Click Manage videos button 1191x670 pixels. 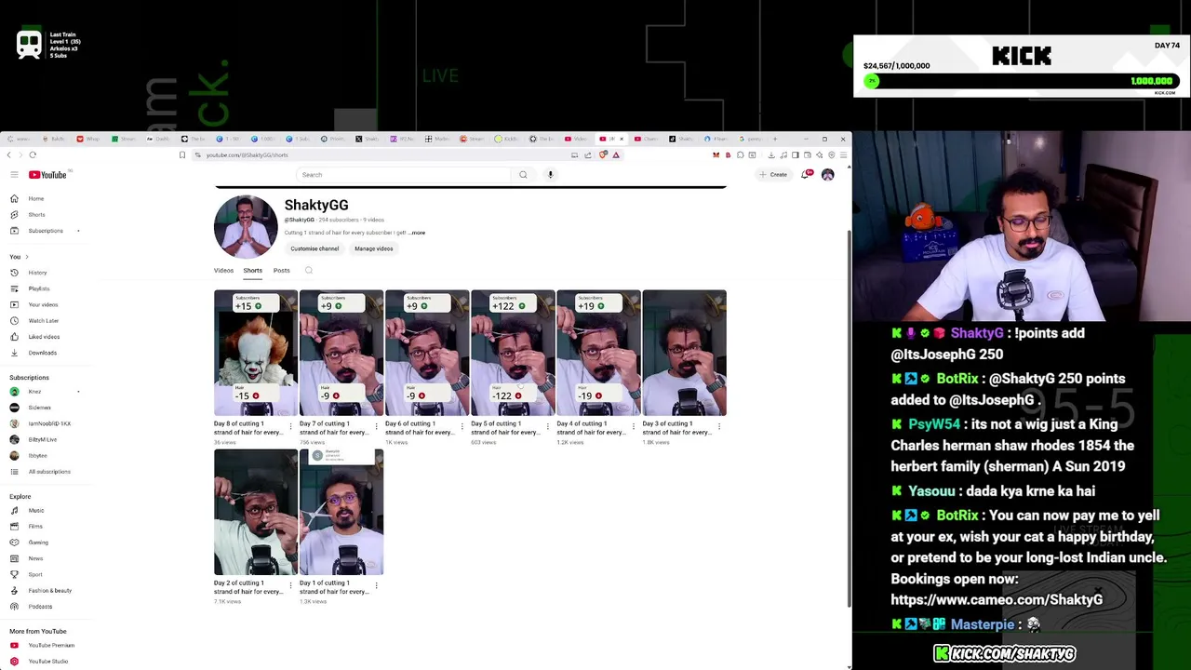click(373, 248)
